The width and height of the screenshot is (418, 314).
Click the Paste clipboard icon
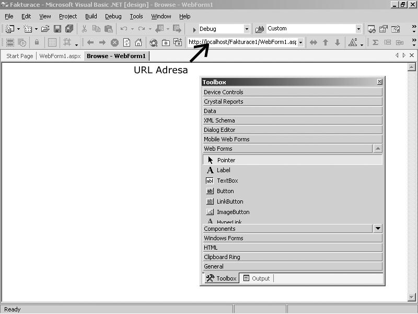coord(108,29)
